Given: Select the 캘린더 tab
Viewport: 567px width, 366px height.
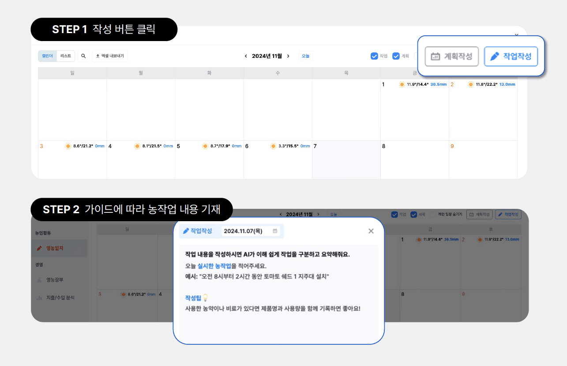Looking at the screenshot, I should pos(47,56).
